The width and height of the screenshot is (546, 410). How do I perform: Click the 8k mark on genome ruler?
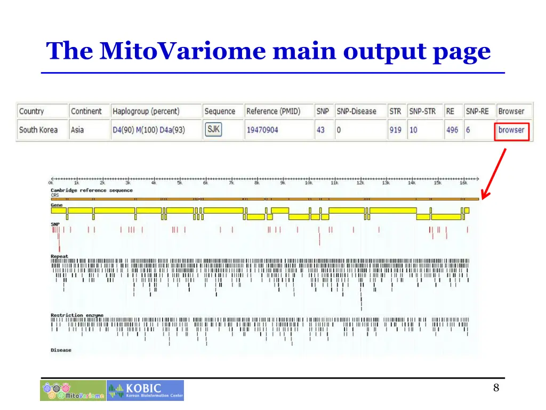point(257,183)
